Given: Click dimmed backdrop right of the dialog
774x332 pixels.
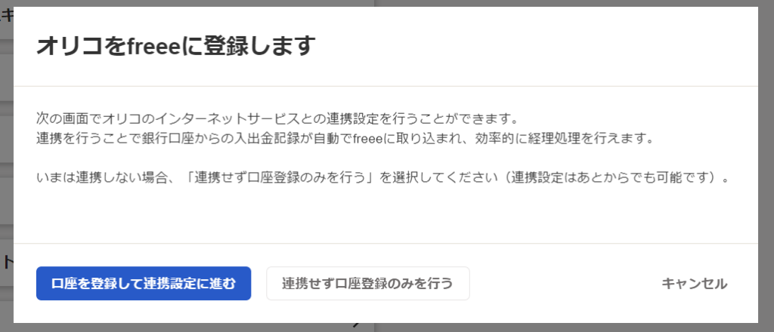Looking at the screenshot, I should [766, 166].
